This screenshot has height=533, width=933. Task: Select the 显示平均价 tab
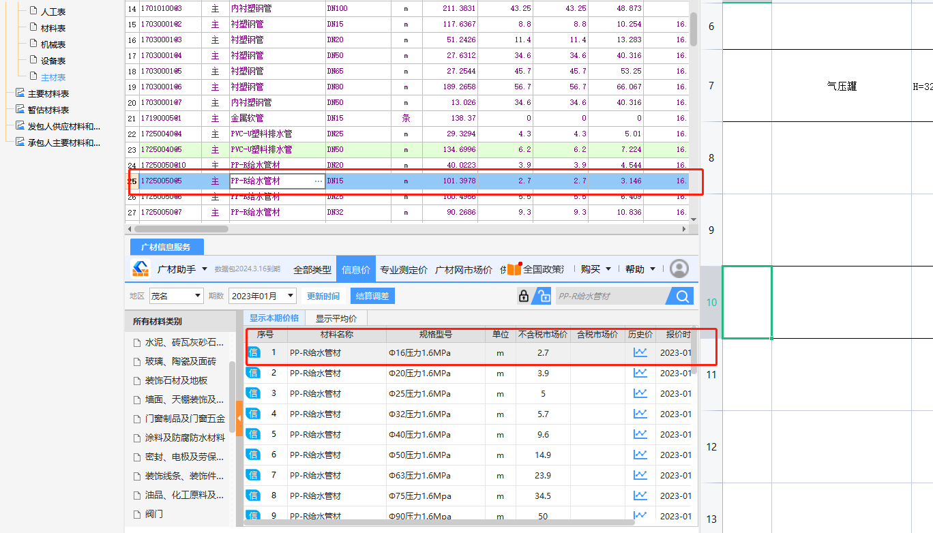click(336, 318)
